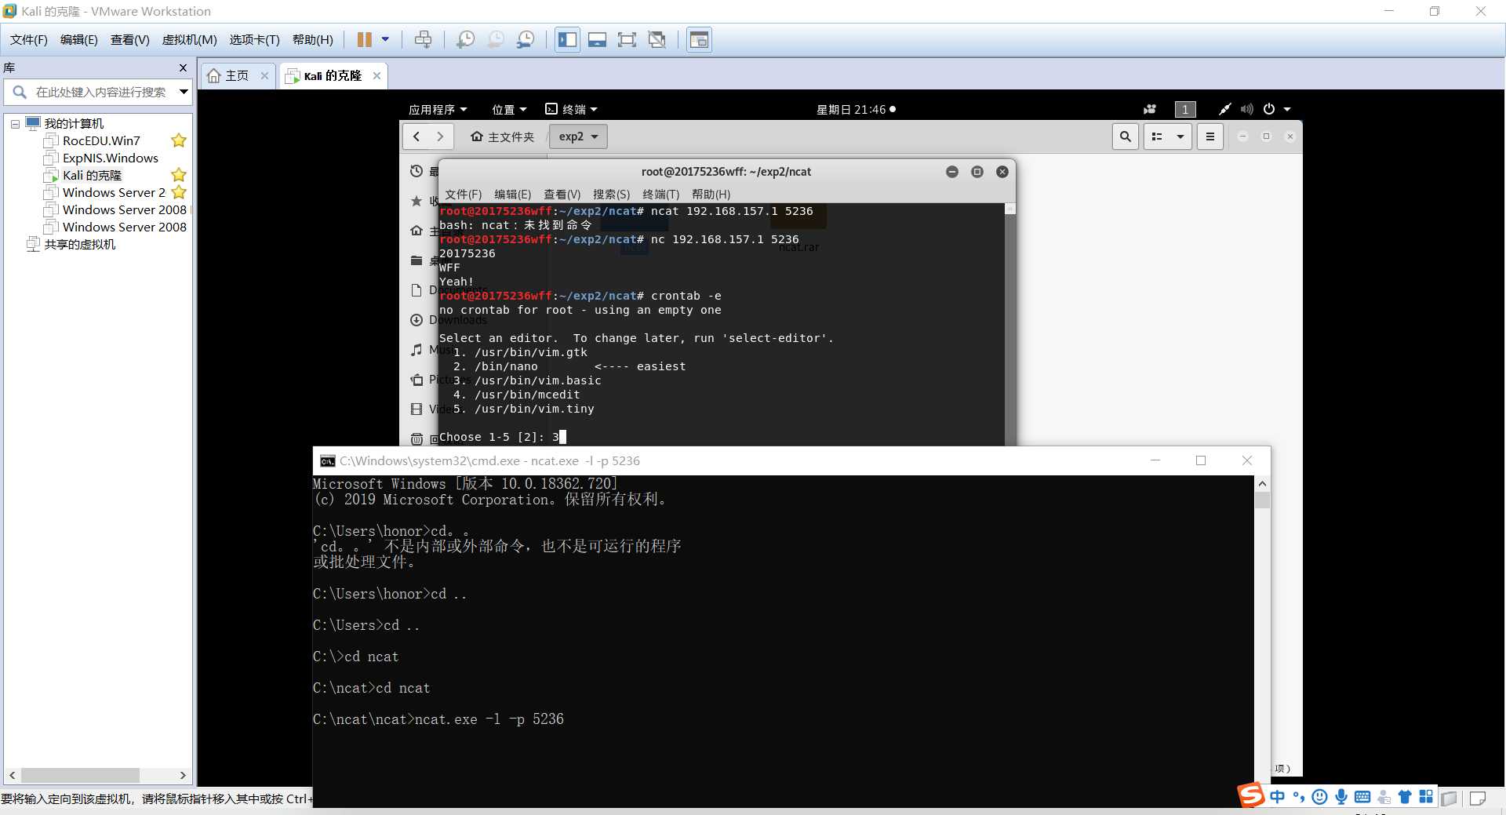This screenshot has width=1506, height=815.
Task: Click the file manager search icon
Action: [x=1126, y=136]
